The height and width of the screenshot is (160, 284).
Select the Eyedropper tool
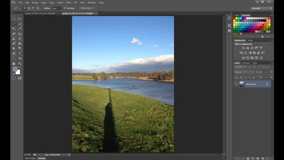pos(20,28)
